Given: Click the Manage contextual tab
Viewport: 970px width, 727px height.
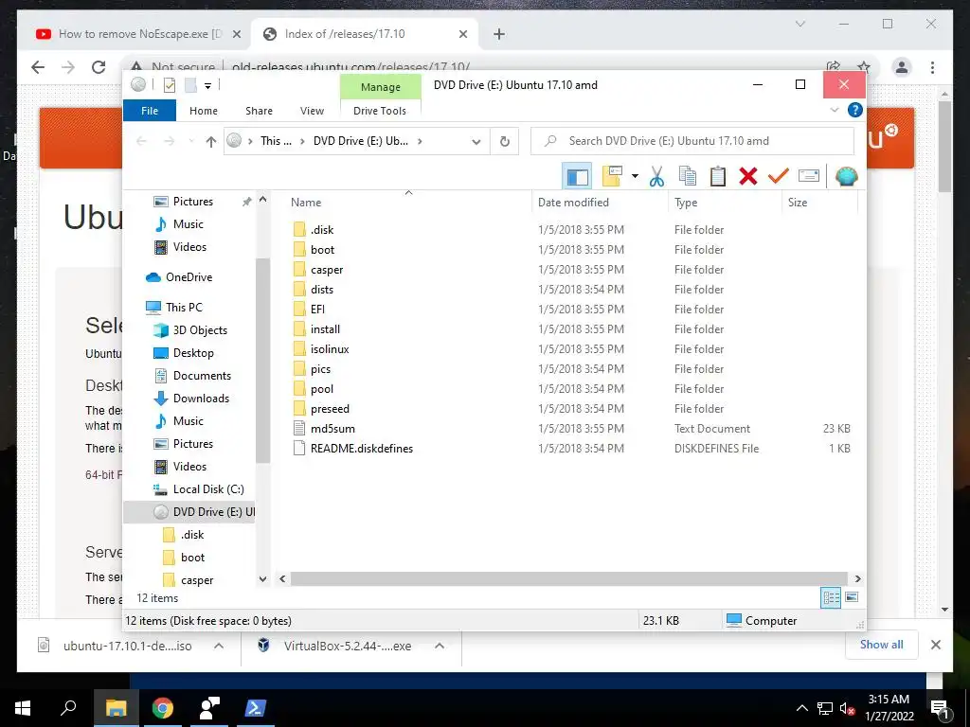Looking at the screenshot, I should (381, 87).
